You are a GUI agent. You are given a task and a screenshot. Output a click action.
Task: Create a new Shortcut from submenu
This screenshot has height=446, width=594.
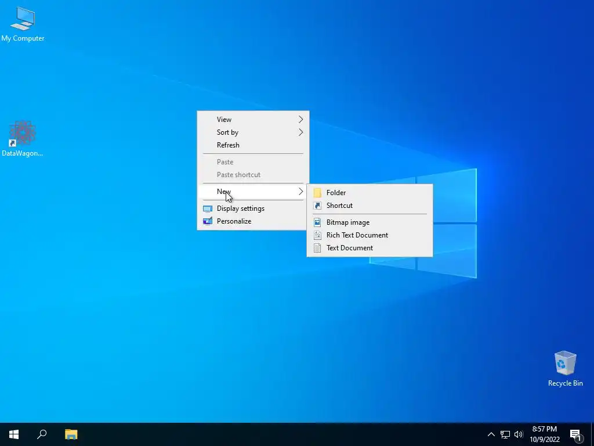(370, 206)
